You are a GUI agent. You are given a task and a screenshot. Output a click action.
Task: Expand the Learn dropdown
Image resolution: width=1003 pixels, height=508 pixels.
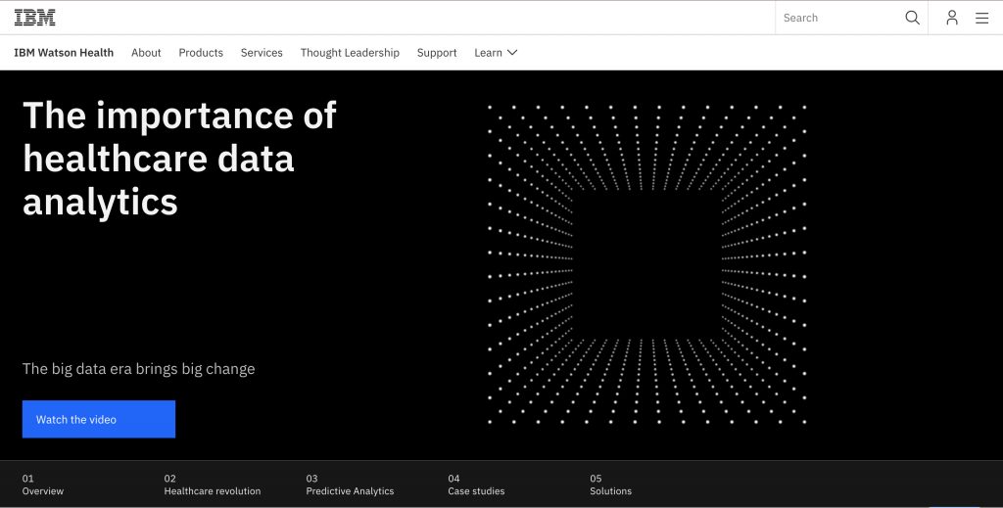(x=496, y=53)
